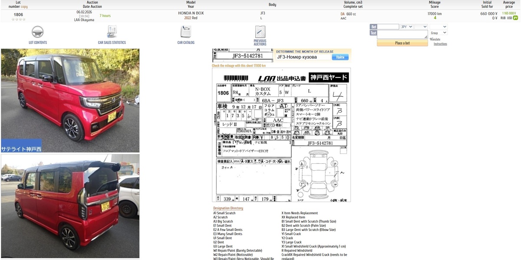Open the Previous Auctions clipboard icon
521x260 pixels.
260,32
